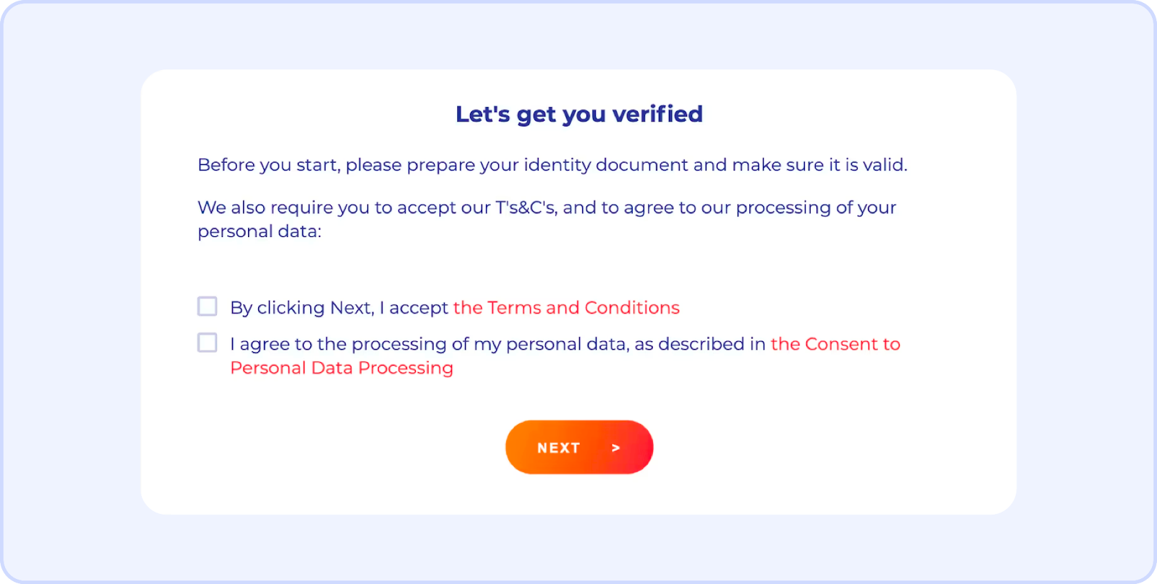Click the "Let's get you verified" heading

coord(578,114)
